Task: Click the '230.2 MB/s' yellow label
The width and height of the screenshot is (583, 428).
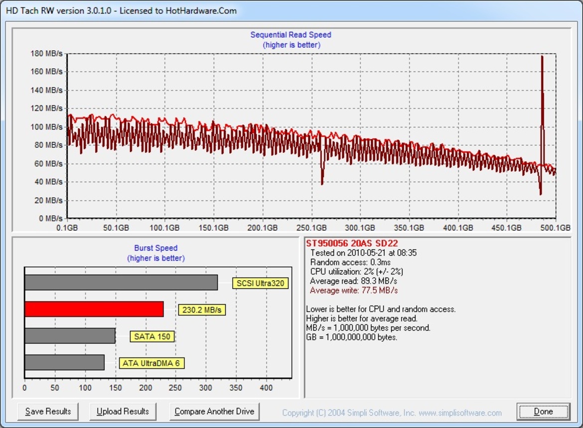Action: [202, 310]
